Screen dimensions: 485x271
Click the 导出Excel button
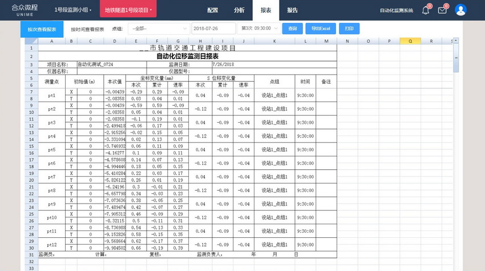pyautogui.click(x=321, y=29)
